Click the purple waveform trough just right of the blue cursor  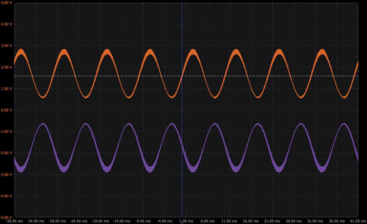(193, 169)
